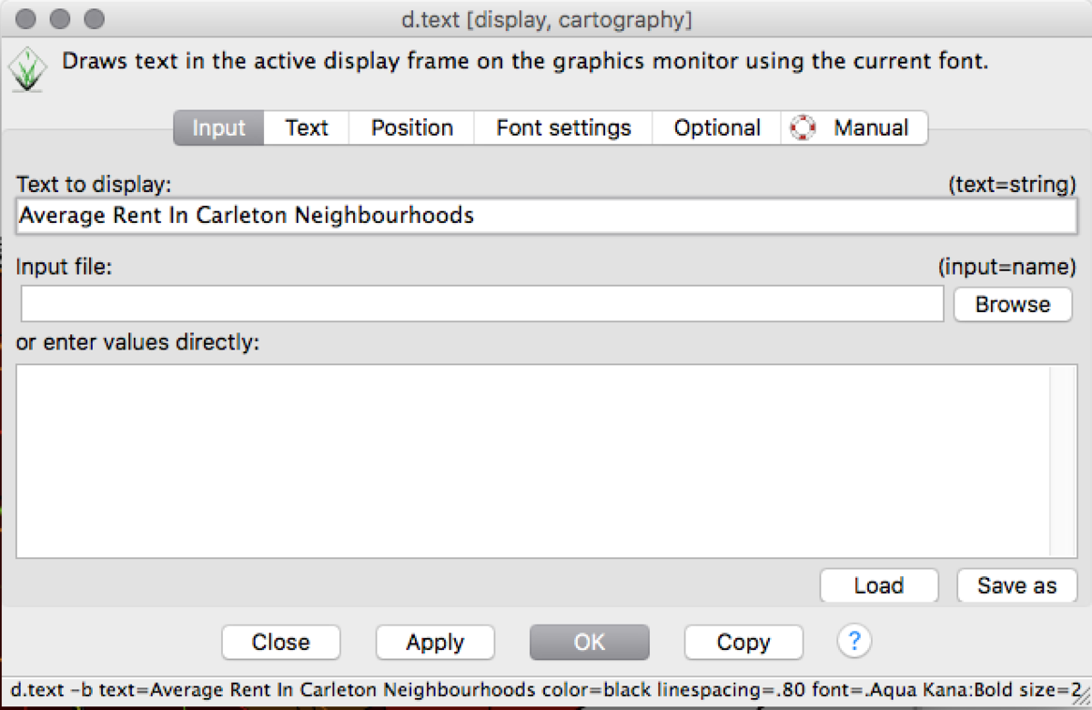The width and height of the screenshot is (1092, 710).
Task: Close the d.text dialog
Action: [280, 643]
